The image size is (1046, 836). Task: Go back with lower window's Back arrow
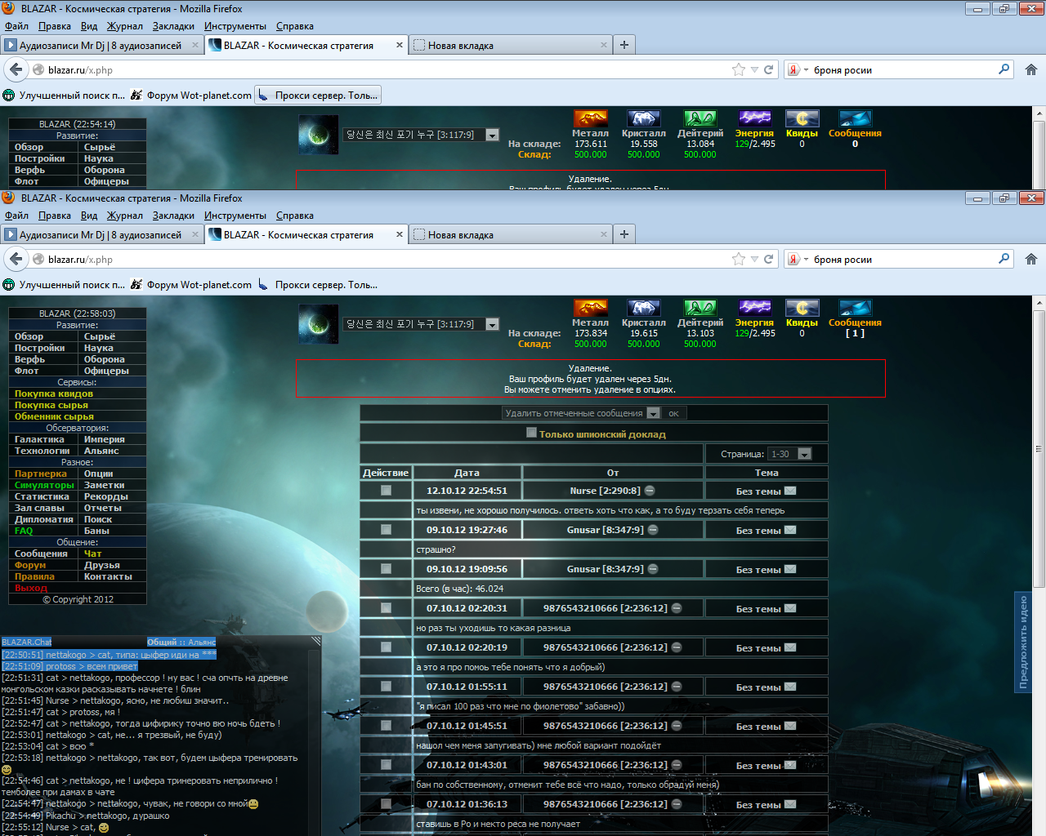[16, 259]
